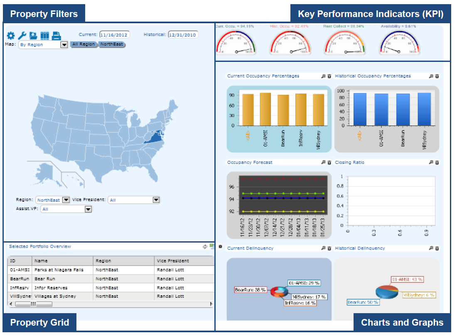Refresh the Selected Portfolio Overview grid
The image size is (457, 336).
point(205,246)
